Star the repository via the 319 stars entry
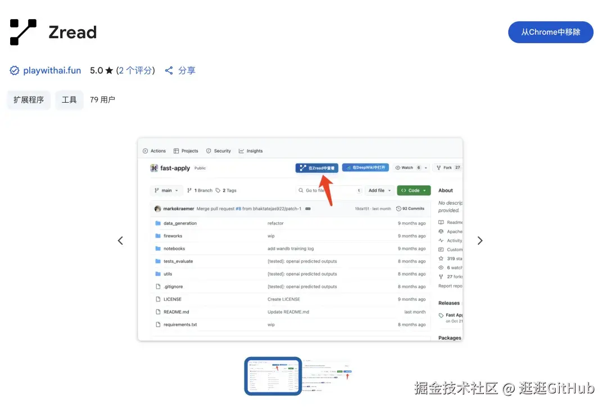The image size is (607, 408). [x=449, y=258]
